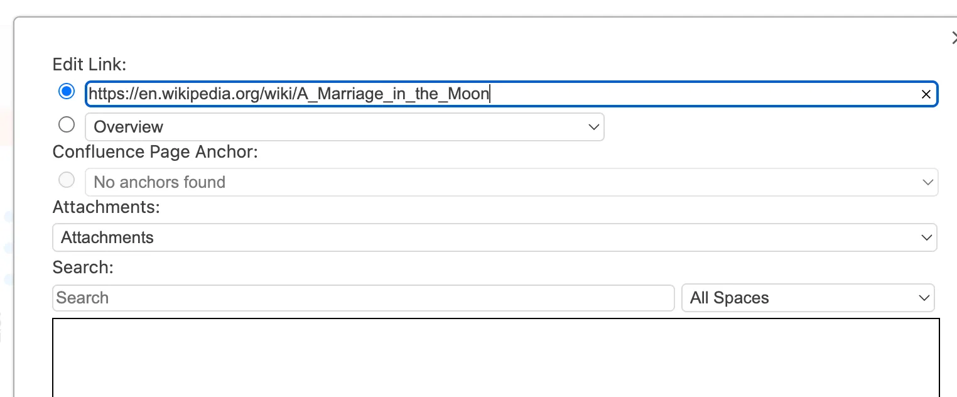Open the All Spaces dropdown

pyautogui.click(x=808, y=298)
